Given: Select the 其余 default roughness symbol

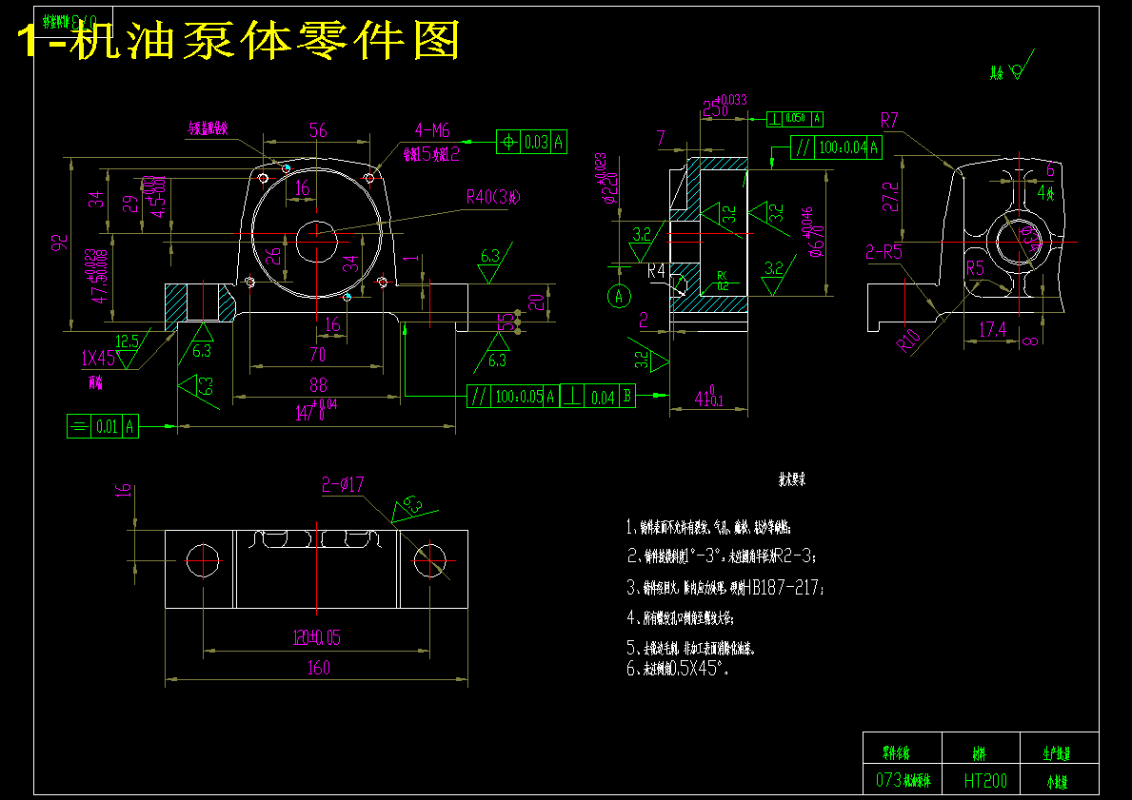Looking at the screenshot, I should click(1011, 67).
